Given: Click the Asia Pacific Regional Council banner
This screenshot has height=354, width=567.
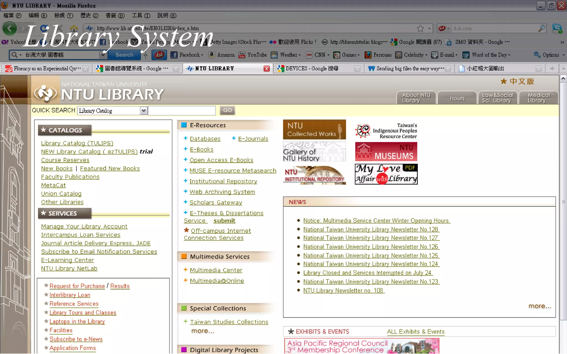Looking at the screenshot, I should (362, 346).
